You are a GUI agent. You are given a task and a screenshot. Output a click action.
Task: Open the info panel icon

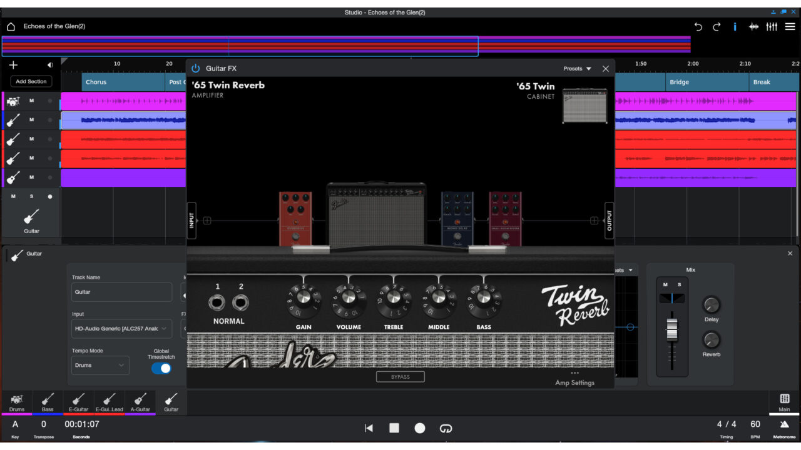[x=735, y=27]
